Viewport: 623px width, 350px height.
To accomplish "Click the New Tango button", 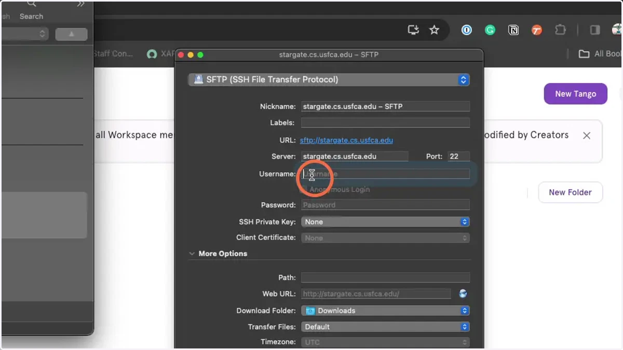I will click(575, 94).
